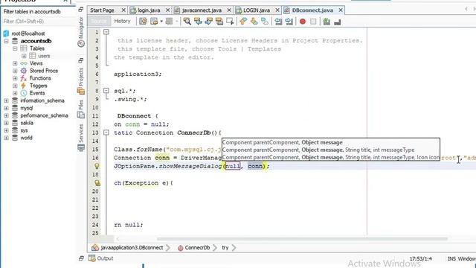Start macro recording red circle
This screenshot has height=268, width=476.
[x=303, y=22]
